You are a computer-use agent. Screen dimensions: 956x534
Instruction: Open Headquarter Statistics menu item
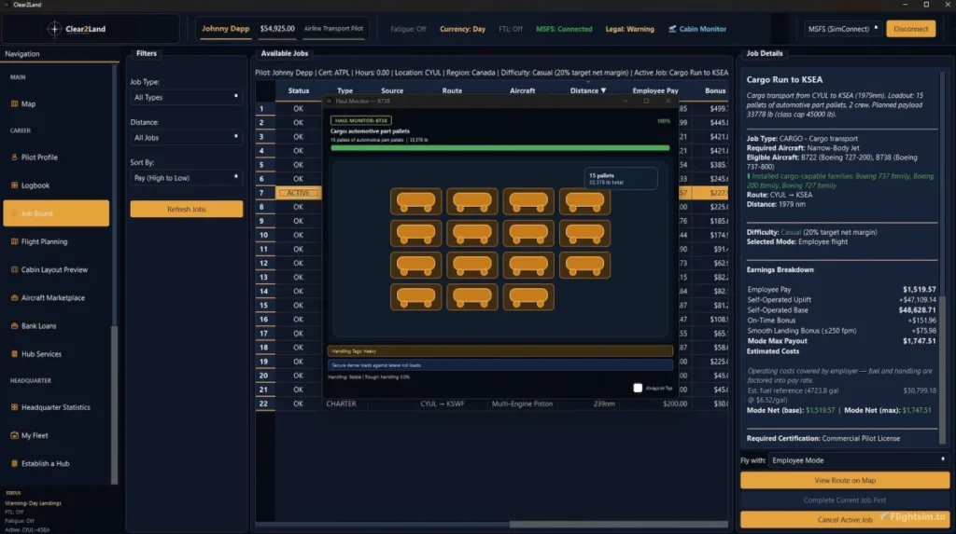coord(56,407)
